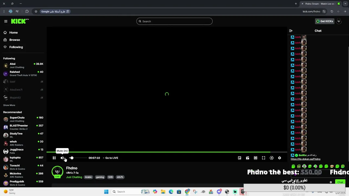Screen dimensions: 349x196
Task: Click Get KICKs button
Action: pos(324,21)
